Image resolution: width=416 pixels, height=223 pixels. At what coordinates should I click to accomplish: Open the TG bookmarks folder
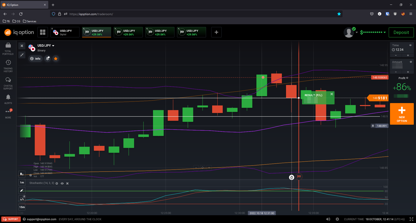point(6,21)
